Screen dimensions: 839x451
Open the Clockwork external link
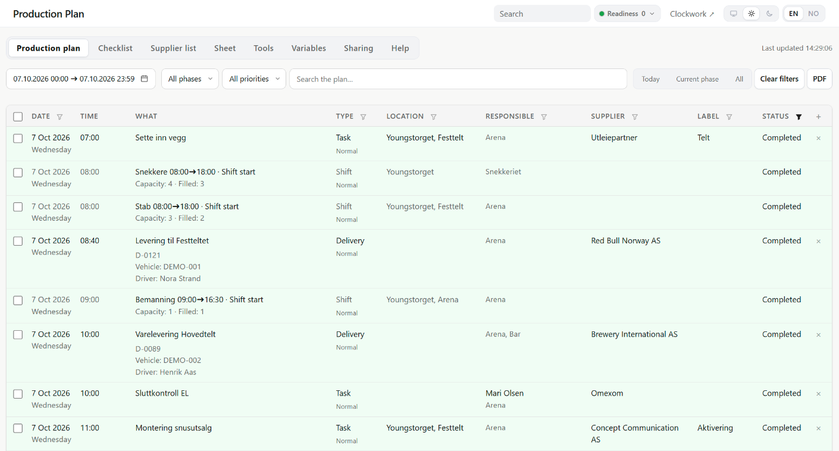click(x=692, y=14)
